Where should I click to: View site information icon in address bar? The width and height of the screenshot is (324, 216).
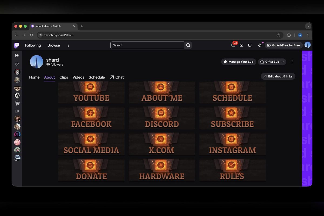(x=40, y=35)
